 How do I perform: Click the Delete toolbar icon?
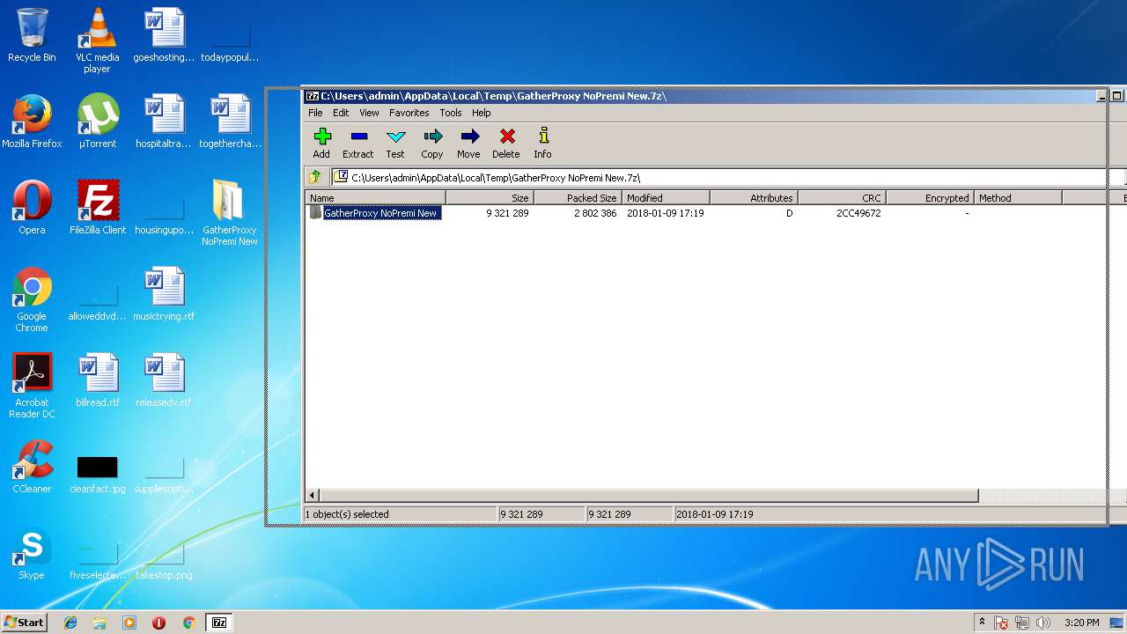point(505,143)
